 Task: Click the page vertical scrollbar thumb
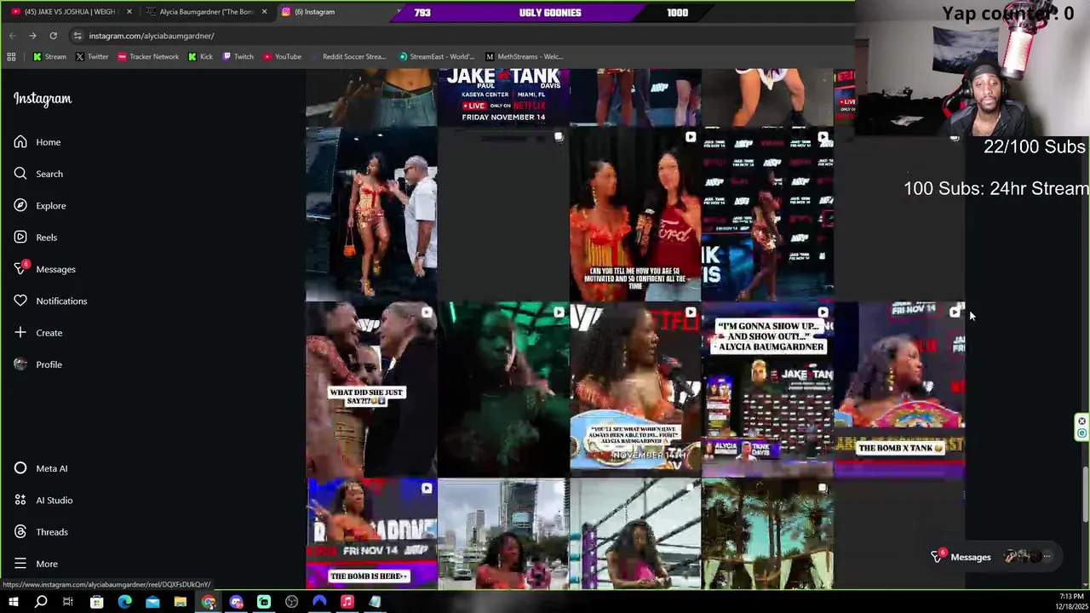[1085, 494]
